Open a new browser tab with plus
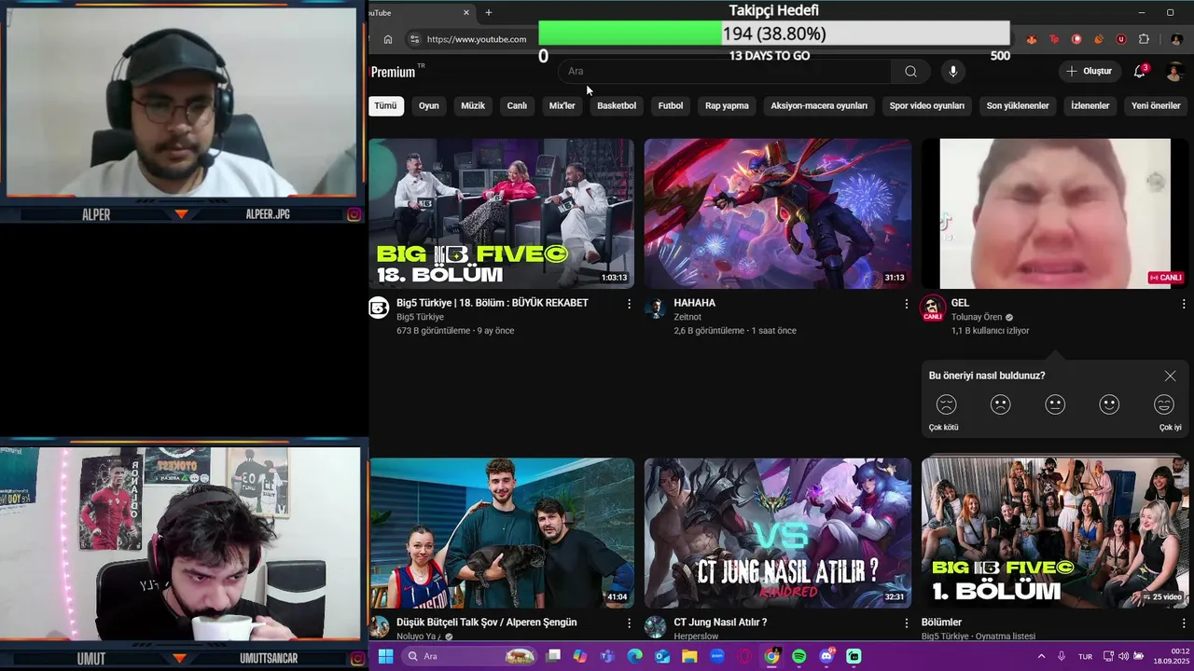 click(488, 12)
